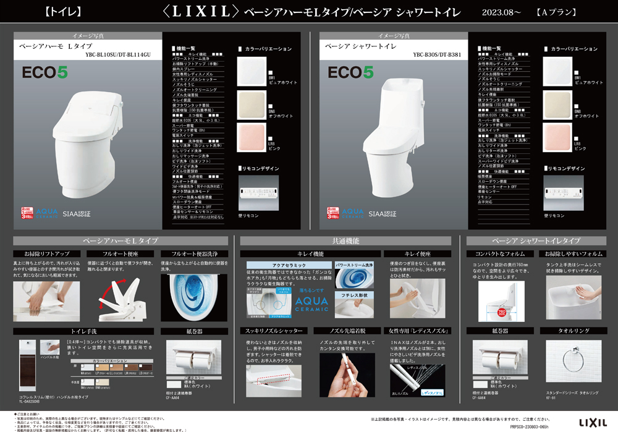Select the ピュアホワイト swatch for ベーシア シャワートイレ
This screenshot has width=618, height=432.
tap(557, 71)
